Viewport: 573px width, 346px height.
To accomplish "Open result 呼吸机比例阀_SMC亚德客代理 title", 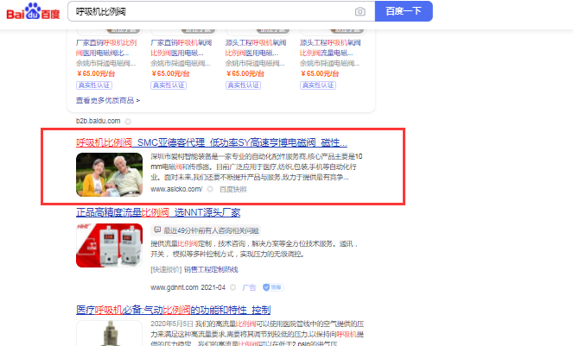I will 212,142.
